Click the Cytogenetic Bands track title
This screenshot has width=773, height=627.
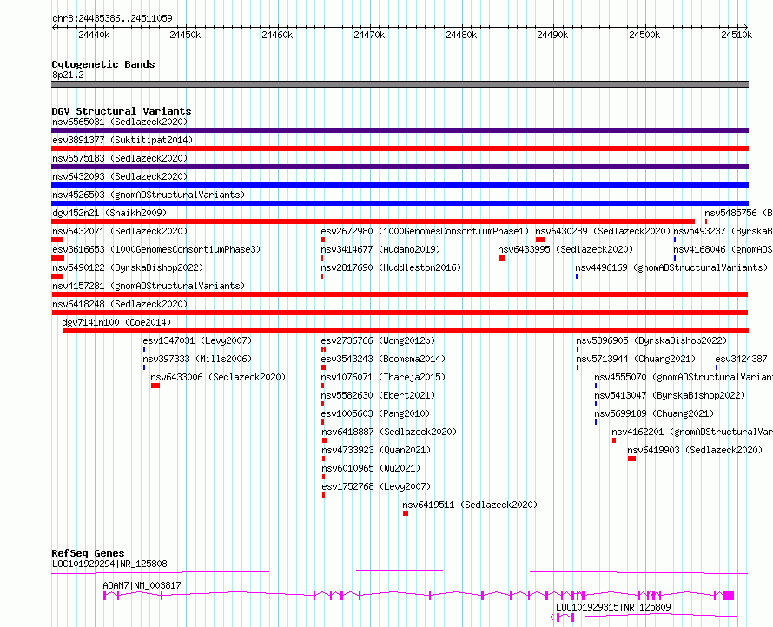(103, 64)
